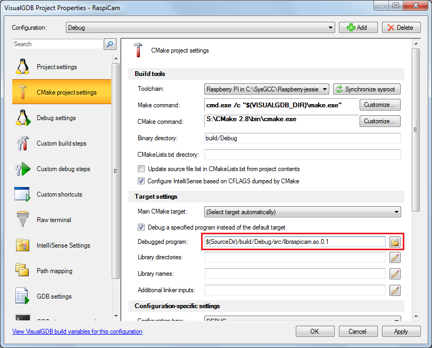Open Custom debug steps page
The width and height of the screenshot is (432, 348).
62,168
